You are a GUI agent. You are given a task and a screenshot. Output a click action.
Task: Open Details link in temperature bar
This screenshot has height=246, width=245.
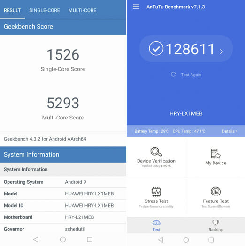click(x=230, y=131)
